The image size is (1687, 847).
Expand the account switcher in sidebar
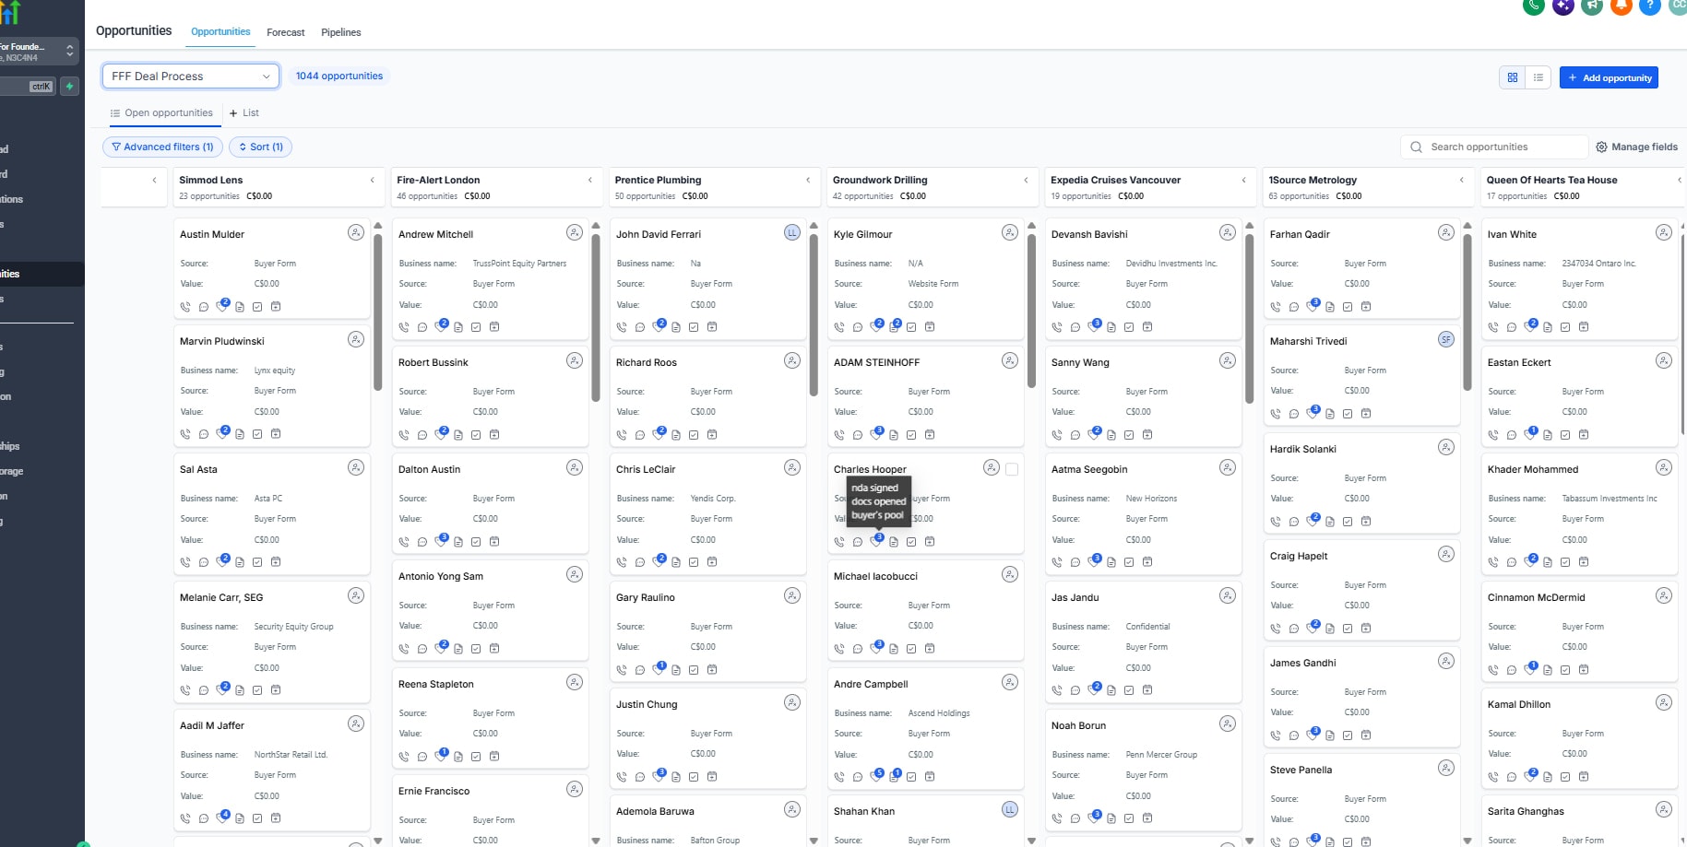coord(69,52)
